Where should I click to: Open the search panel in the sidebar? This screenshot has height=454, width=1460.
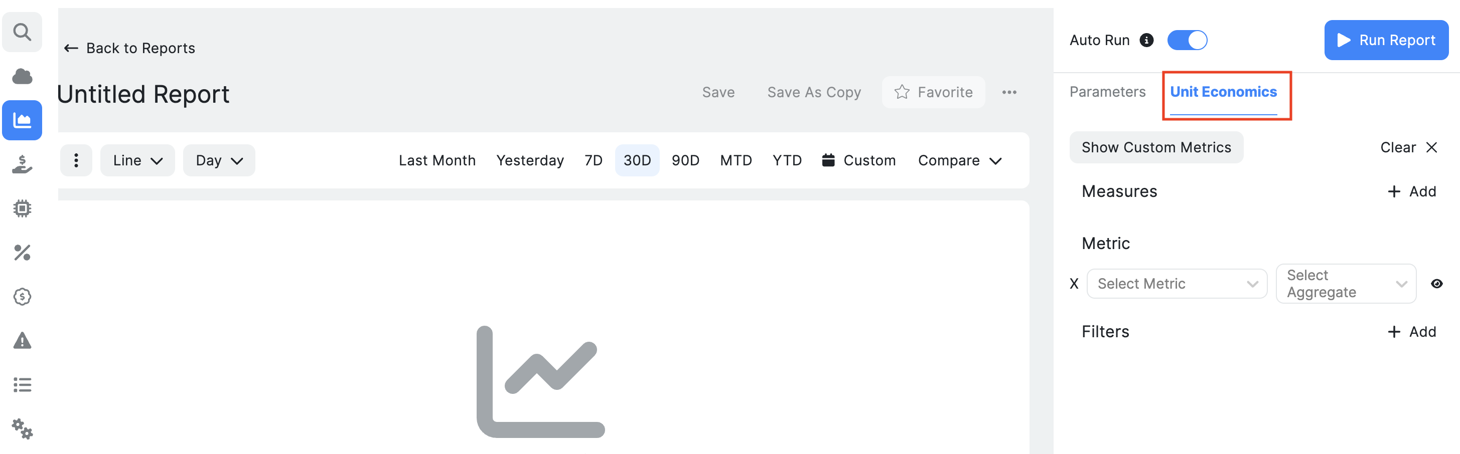[x=22, y=32]
